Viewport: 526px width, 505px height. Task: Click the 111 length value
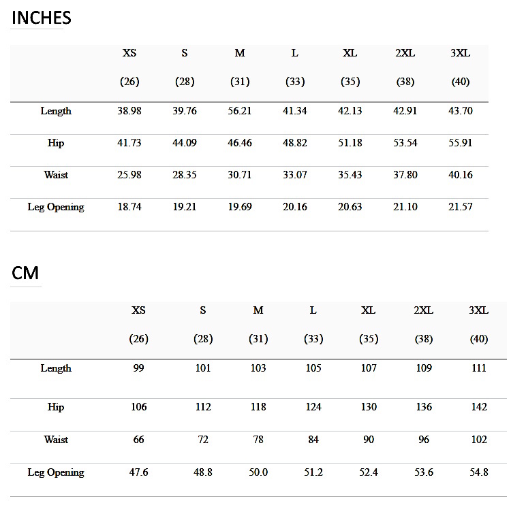pos(479,368)
